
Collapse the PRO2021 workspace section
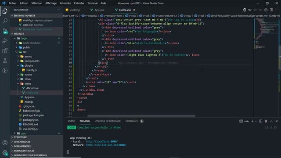click(x=37, y=34)
